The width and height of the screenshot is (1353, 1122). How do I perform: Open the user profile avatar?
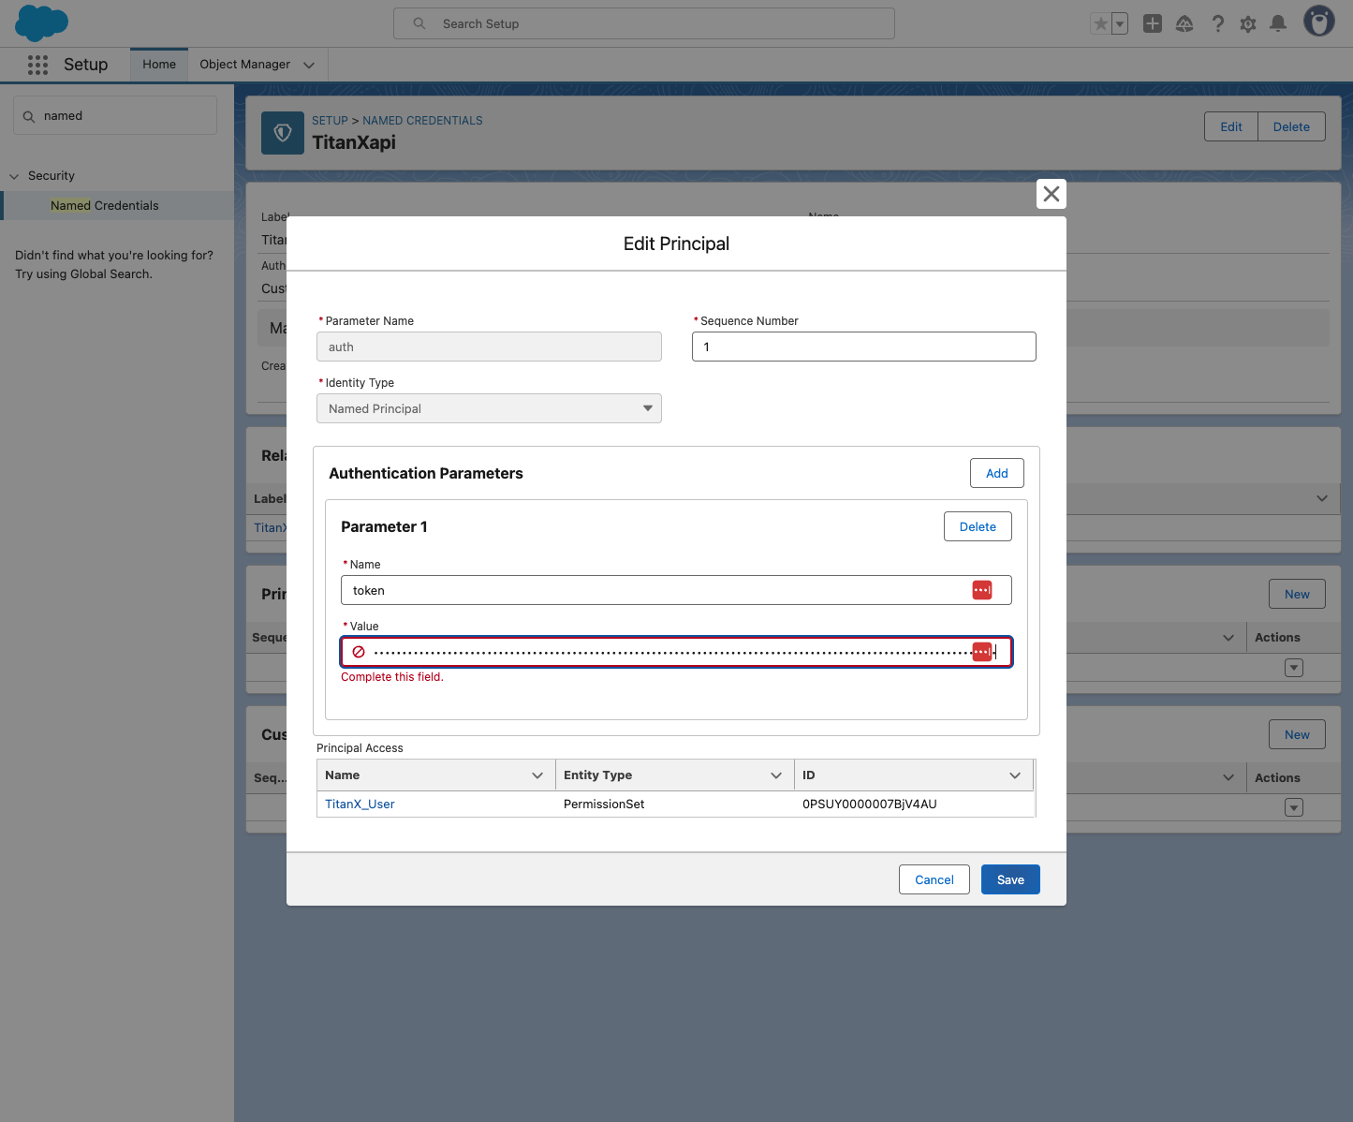[1319, 22]
